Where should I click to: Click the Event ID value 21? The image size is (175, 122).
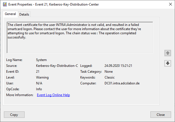(x=38, y=72)
